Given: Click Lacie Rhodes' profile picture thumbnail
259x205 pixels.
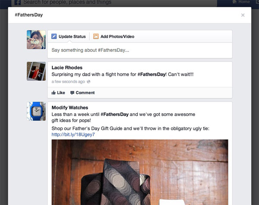Looking at the screenshot, I should [36, 71].
